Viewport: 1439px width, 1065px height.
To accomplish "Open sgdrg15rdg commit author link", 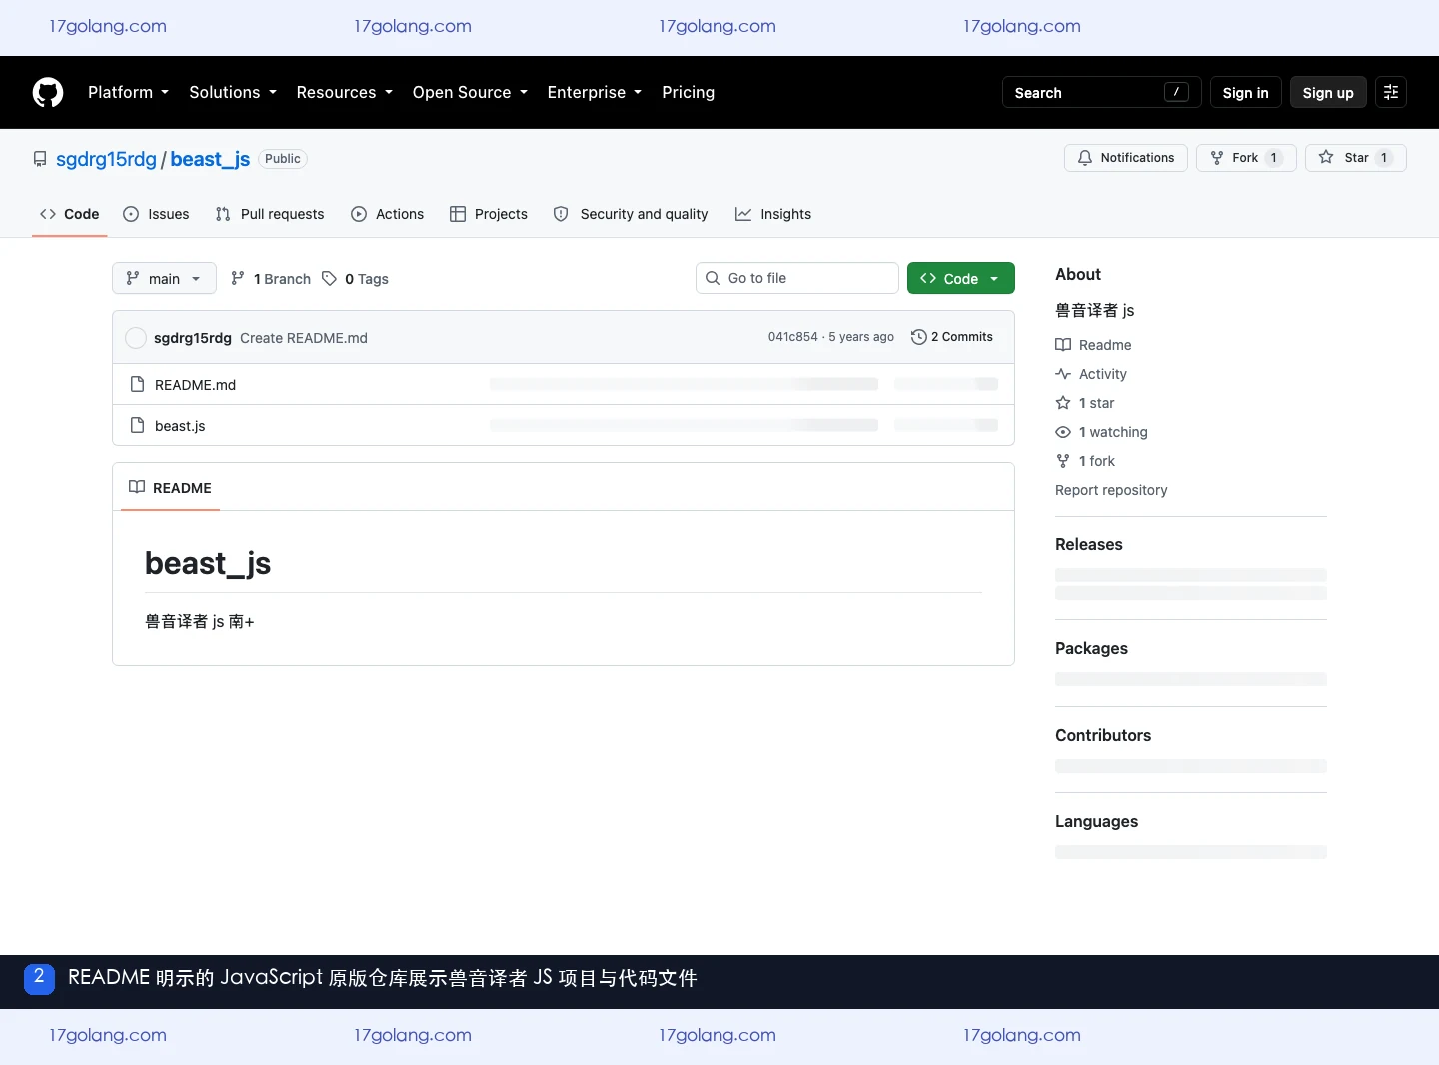I will coord(193,338).
